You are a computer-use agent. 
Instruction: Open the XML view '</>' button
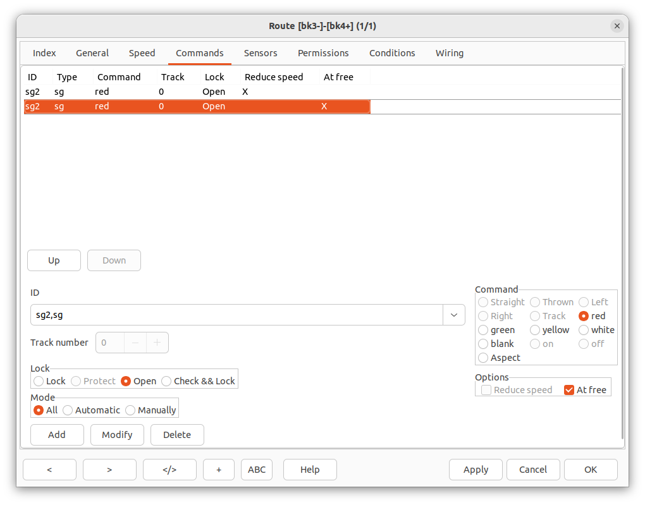click(x=169, y=470)
